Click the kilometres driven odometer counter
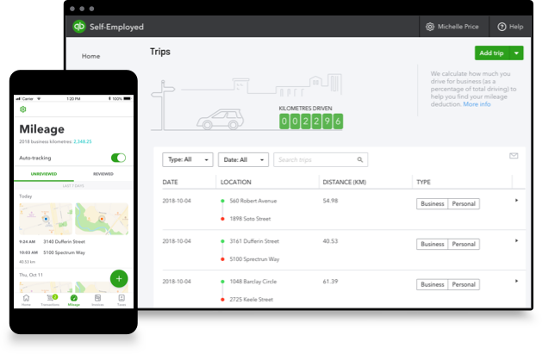The height and width of the screenshot is (354, 542). (311, 121)
